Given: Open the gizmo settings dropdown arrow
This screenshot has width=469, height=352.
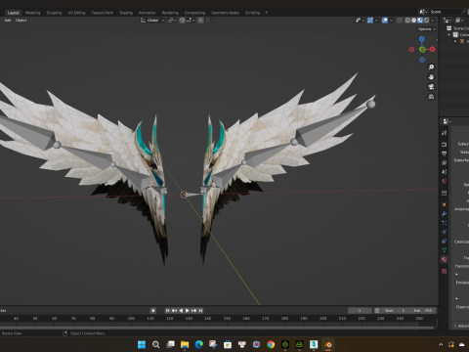Looking at the screenshot, I should (376, 21).
